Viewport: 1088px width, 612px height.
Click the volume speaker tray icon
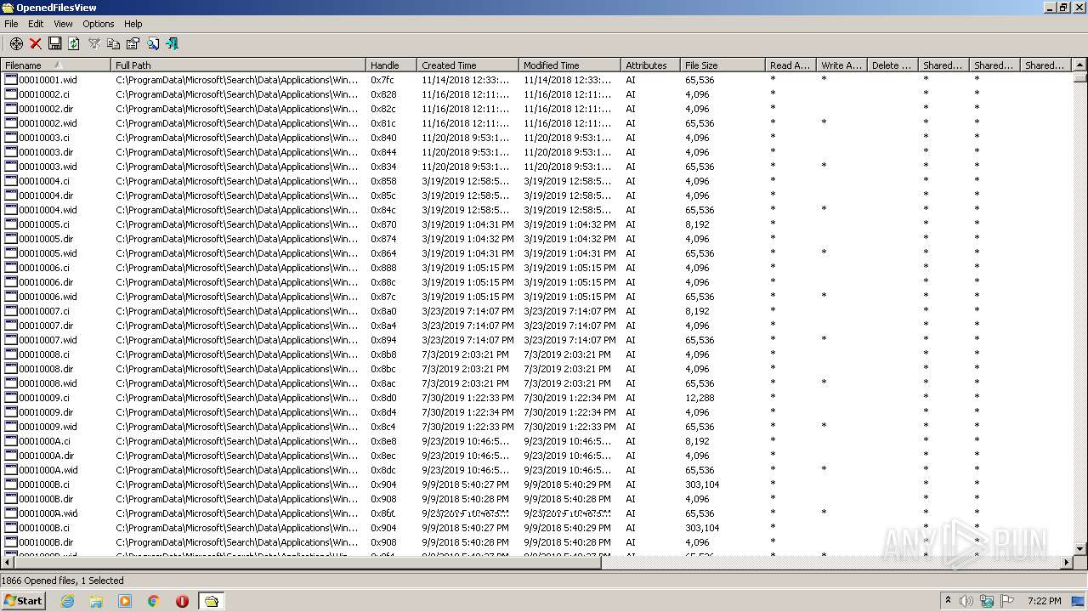(966, 601)
